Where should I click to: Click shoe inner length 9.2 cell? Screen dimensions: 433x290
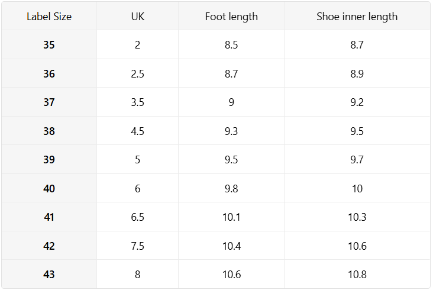point(357,102)
